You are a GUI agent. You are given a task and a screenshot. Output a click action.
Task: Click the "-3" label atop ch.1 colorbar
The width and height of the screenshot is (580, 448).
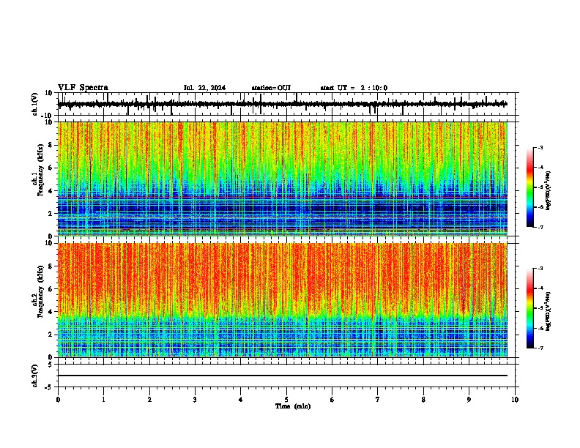click(x=540, y=147)
